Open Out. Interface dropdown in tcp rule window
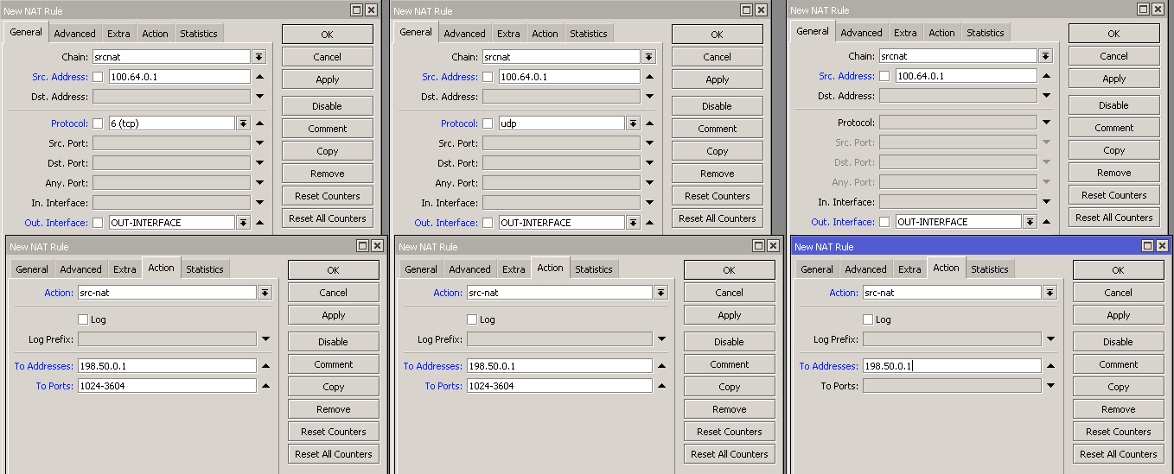 (x=243, y=223)
